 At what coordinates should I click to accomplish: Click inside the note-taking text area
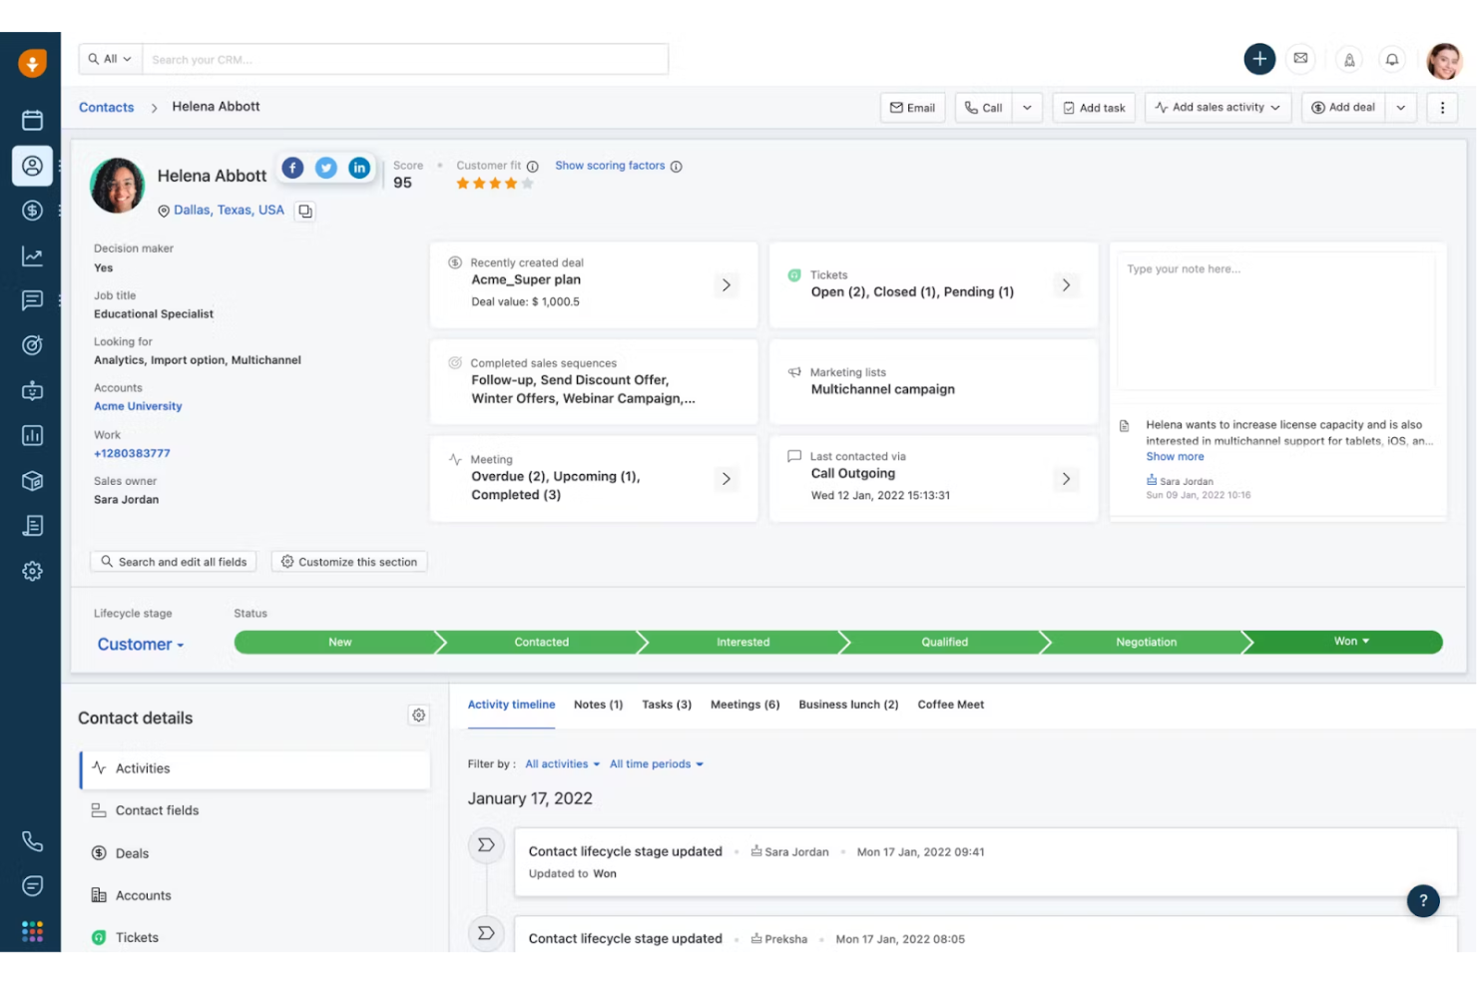coord(1275,319)
